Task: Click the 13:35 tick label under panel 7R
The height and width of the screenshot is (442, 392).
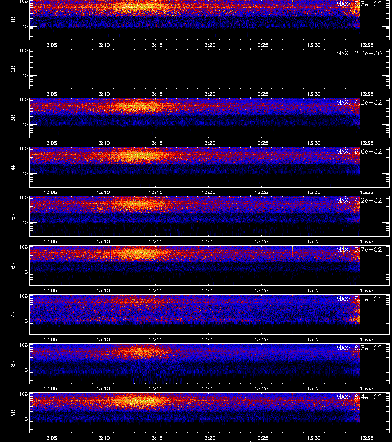Action: [367, 340]
